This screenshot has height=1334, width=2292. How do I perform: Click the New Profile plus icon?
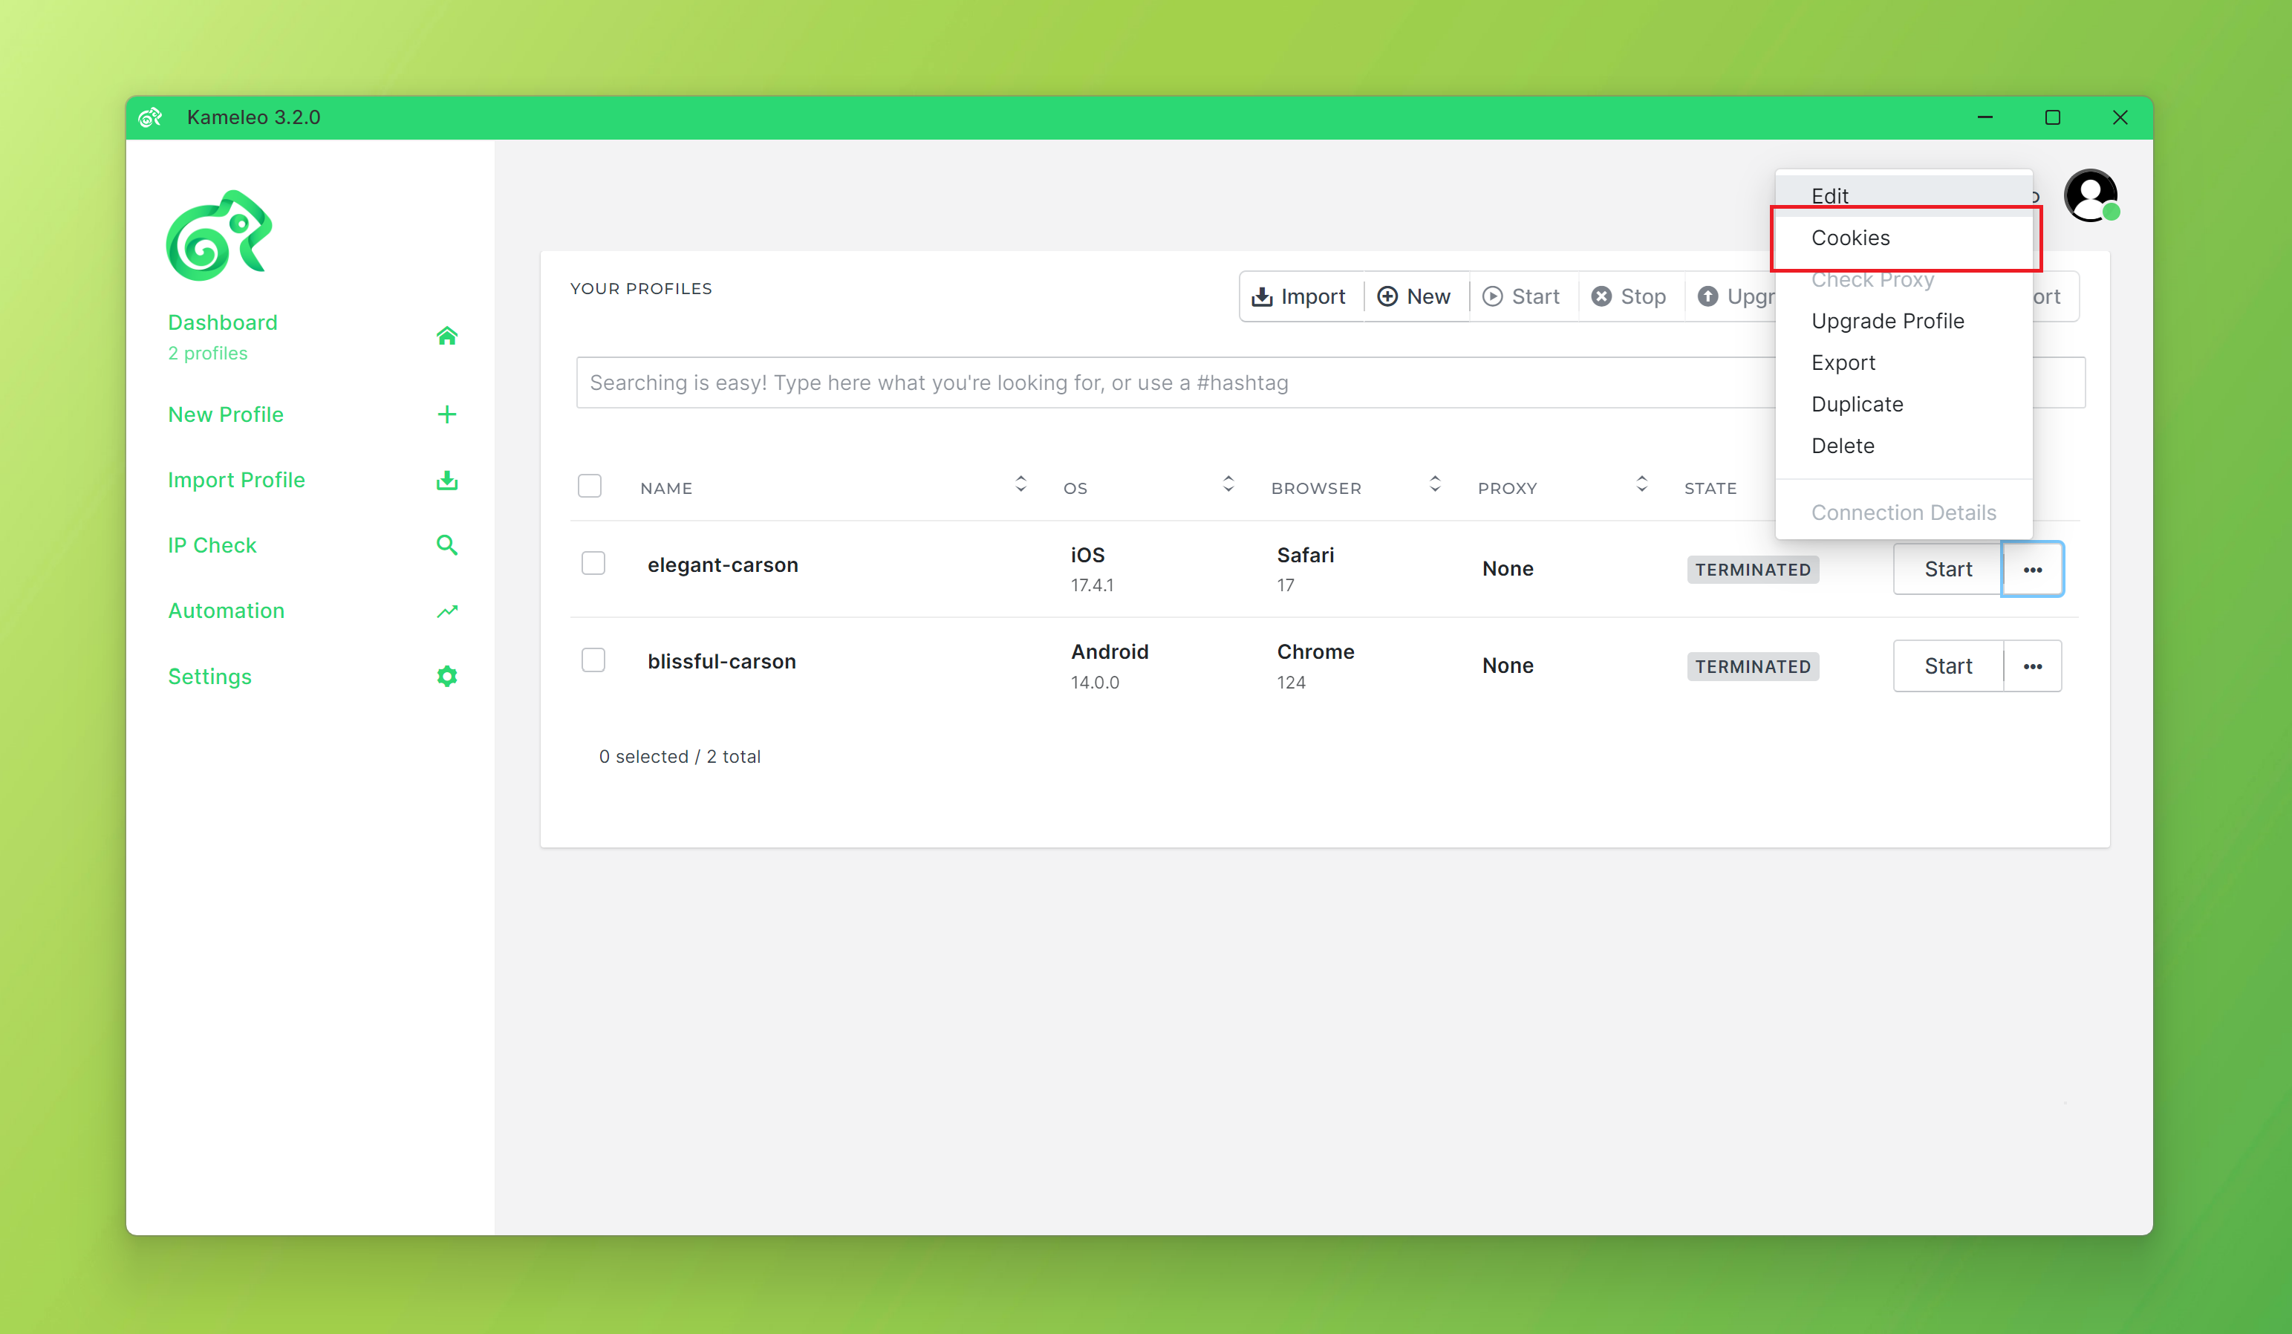[x=446, y=414]
